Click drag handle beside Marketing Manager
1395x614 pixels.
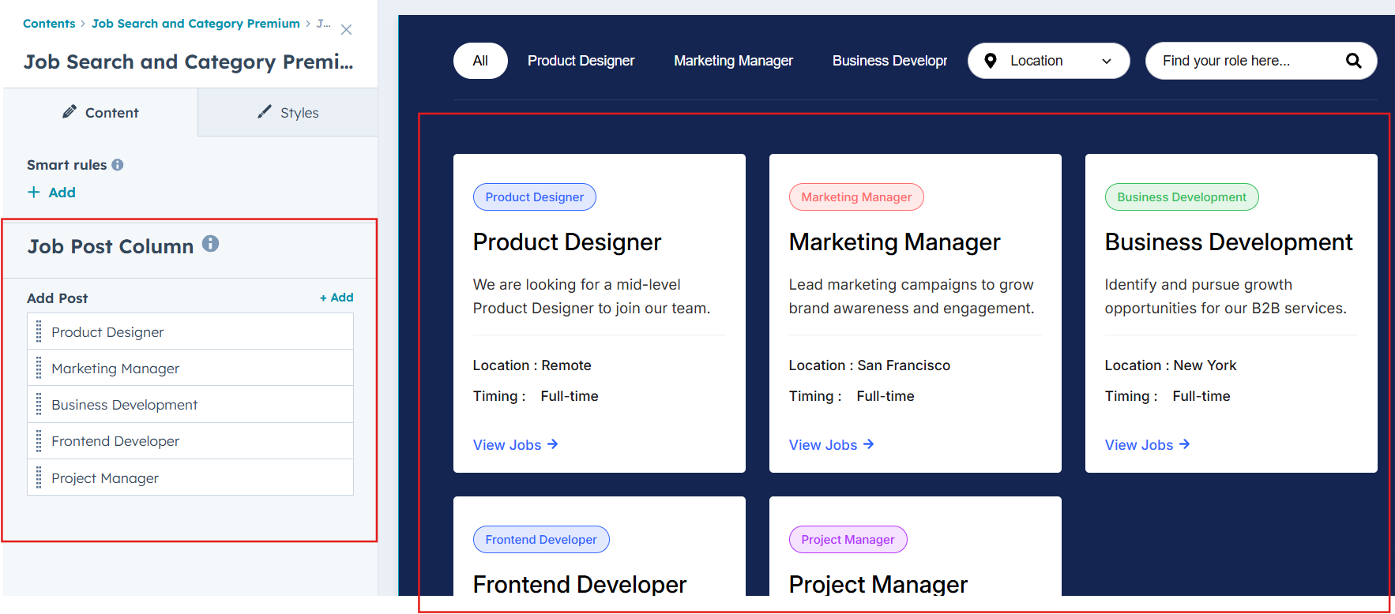39,369
